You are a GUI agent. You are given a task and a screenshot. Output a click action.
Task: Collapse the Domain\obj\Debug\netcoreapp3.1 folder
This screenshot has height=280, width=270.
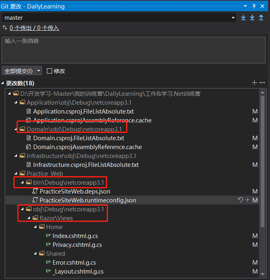click(16, 129)
